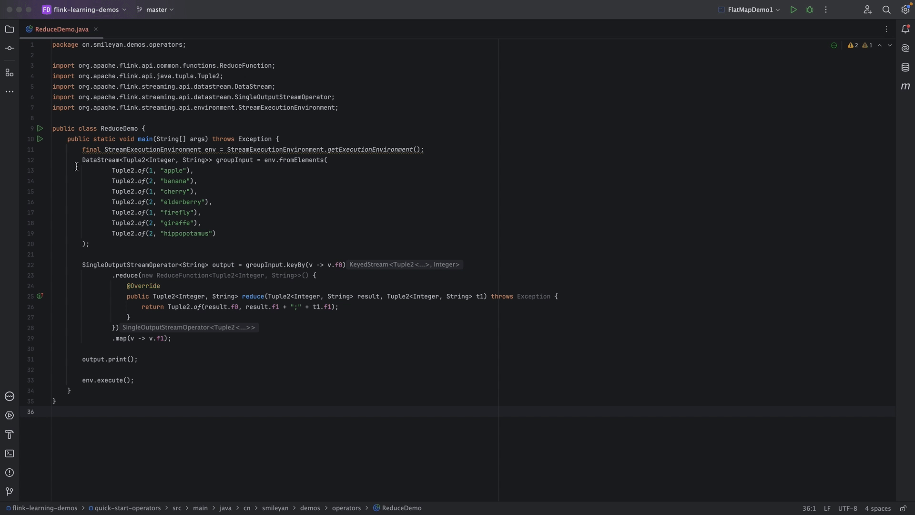This screenshot has height=515, width=915.
Task: Open the Git version control tool window
Action: [x=10, y=492]
